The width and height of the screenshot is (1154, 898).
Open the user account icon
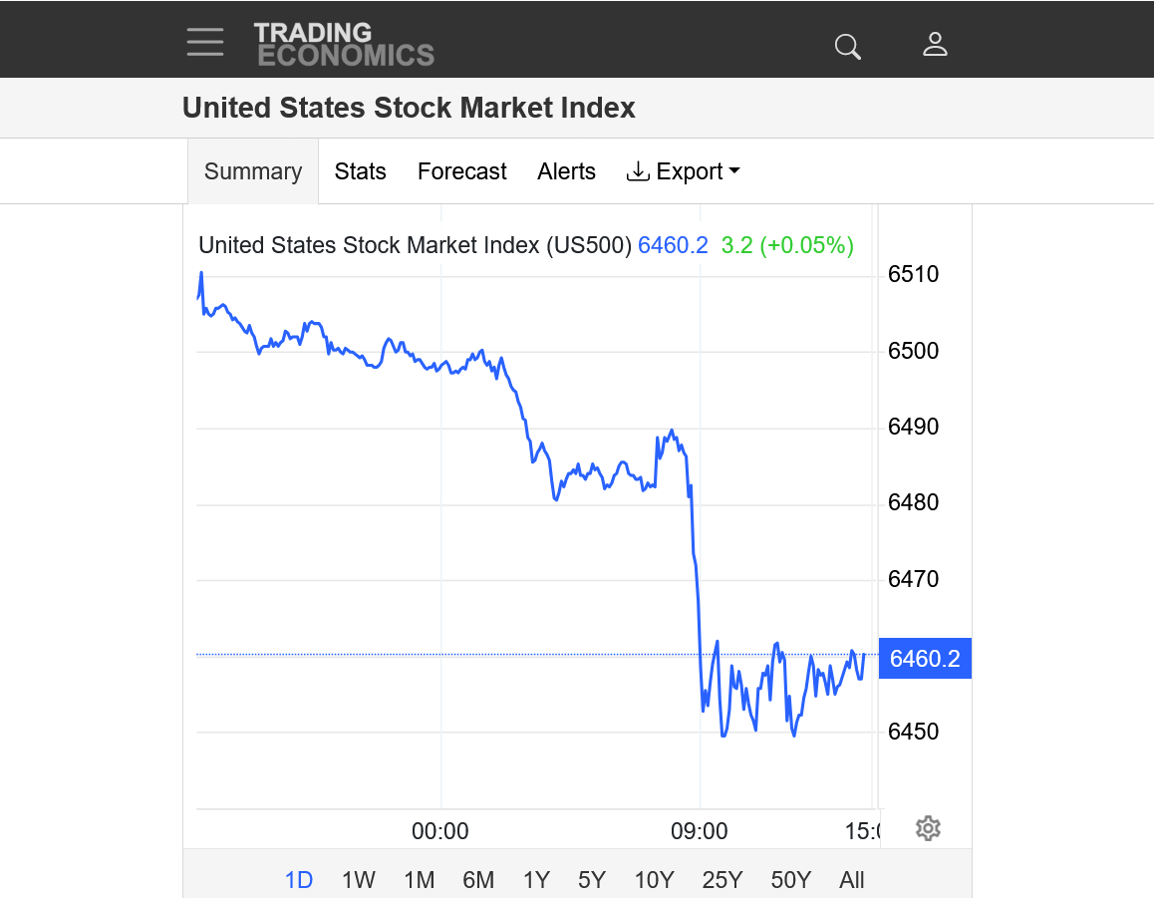pyautogui.click(x=935, y=44)
